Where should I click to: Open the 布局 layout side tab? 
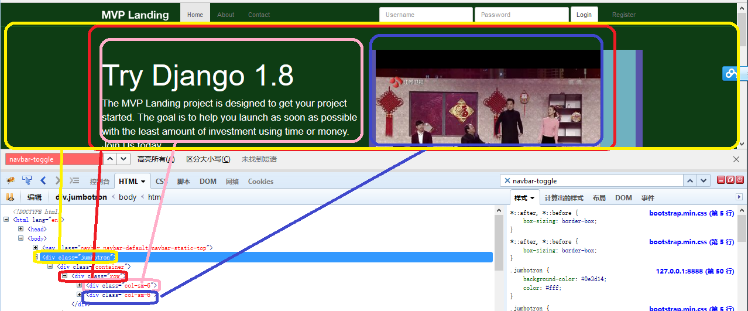tap(599, 198)
